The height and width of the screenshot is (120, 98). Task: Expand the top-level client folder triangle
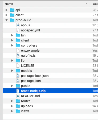[6, 15]
